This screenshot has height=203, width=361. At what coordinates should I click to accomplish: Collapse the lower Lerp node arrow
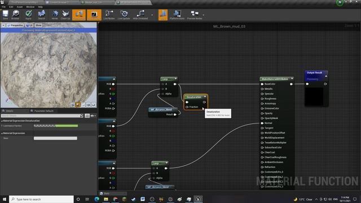tap(167, 163)
